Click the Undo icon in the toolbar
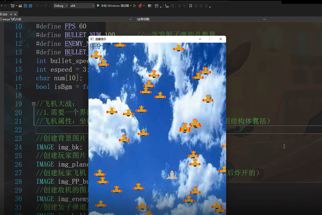This screenshot has height=215, width=322. (38, 6)
